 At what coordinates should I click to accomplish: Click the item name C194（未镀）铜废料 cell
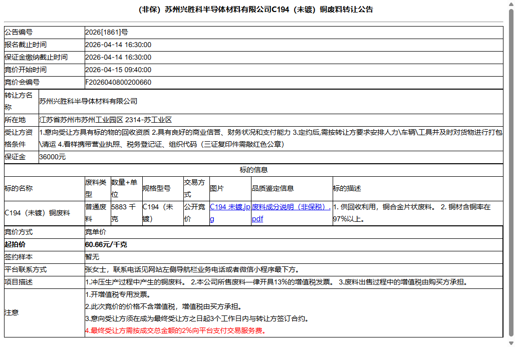45,213
